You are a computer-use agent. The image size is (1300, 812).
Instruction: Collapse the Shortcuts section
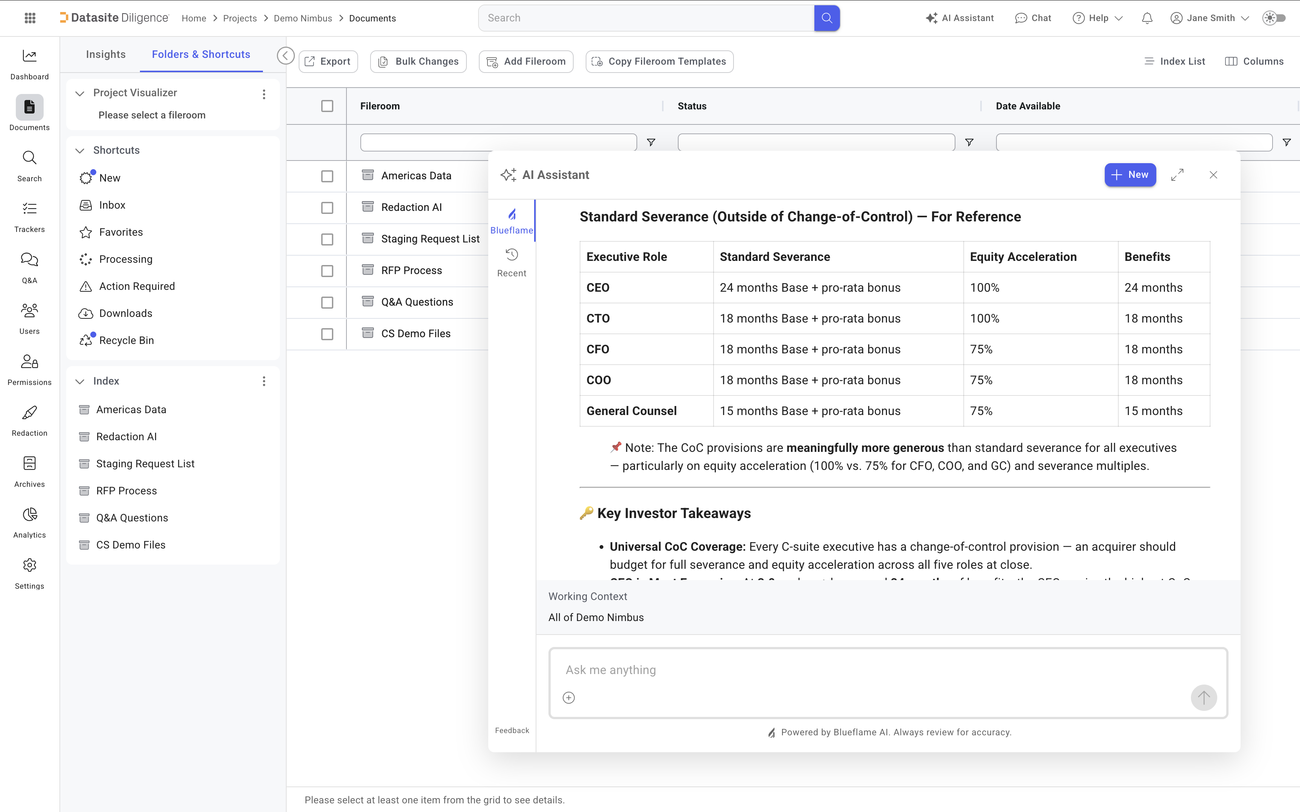click(79, 150)
